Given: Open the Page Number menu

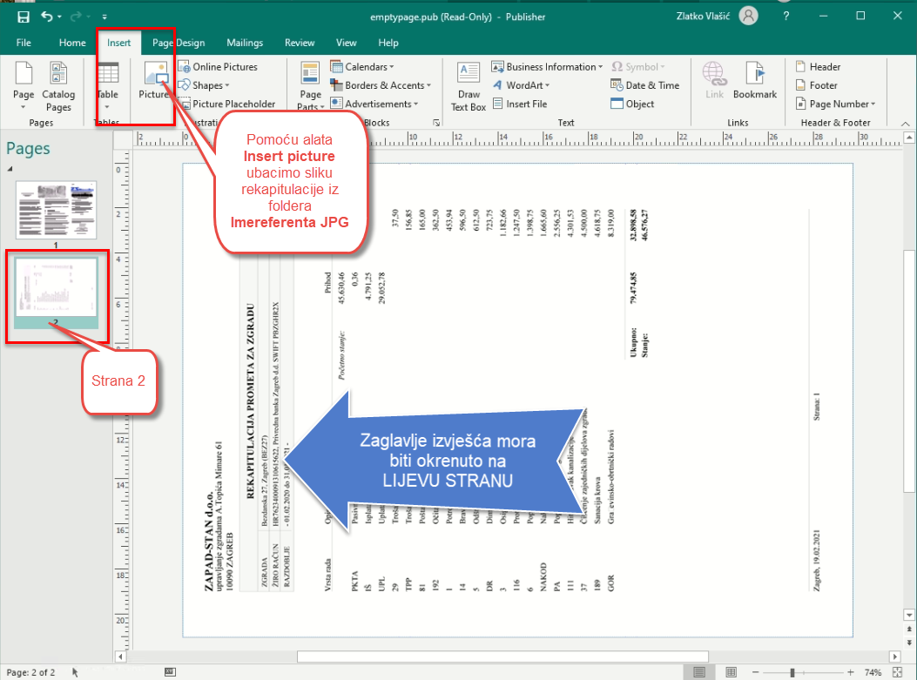Looking at the screenshot, I should click(836, 104).
